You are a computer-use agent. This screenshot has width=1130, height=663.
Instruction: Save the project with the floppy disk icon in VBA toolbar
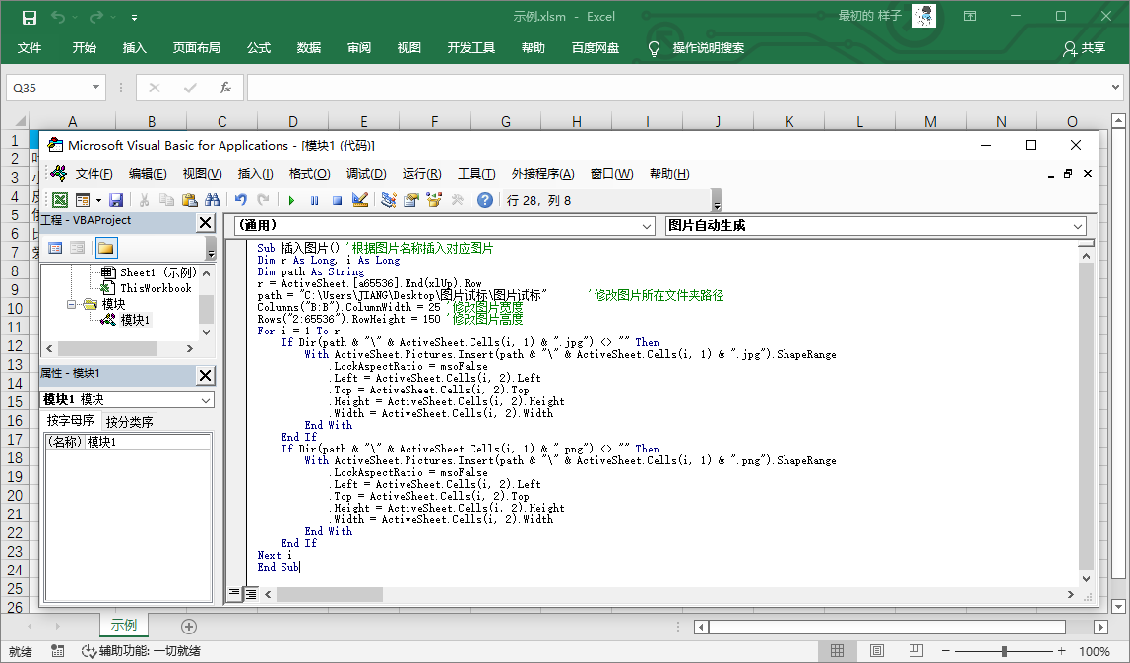tap(116, 200)
